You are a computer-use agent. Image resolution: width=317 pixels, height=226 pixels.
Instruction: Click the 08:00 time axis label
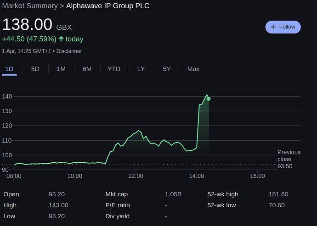click(14, 176)
